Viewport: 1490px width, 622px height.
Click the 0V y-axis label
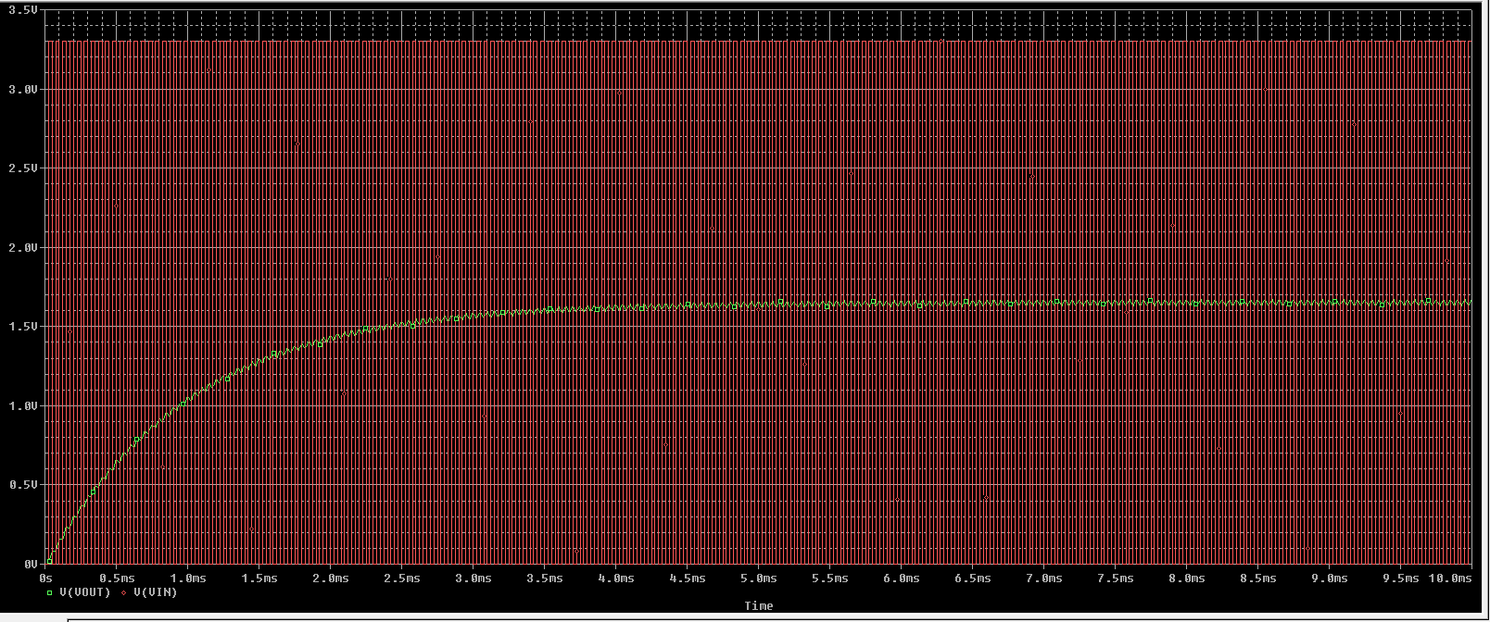pos(31,564)
